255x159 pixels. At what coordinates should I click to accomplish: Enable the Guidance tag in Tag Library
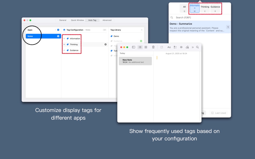tap(118, 41)
